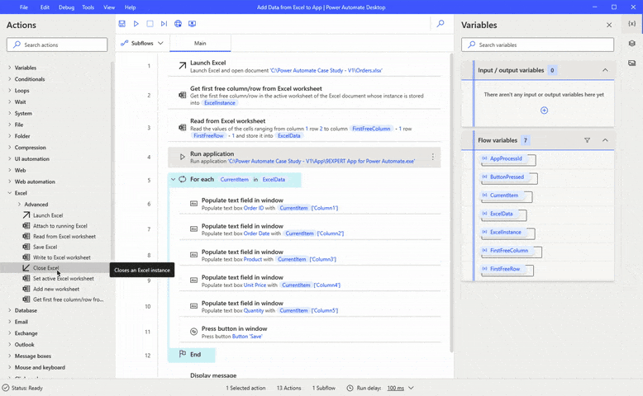
Task: Open the View menu
Action: pyautogui.click(x=109, y=7)
